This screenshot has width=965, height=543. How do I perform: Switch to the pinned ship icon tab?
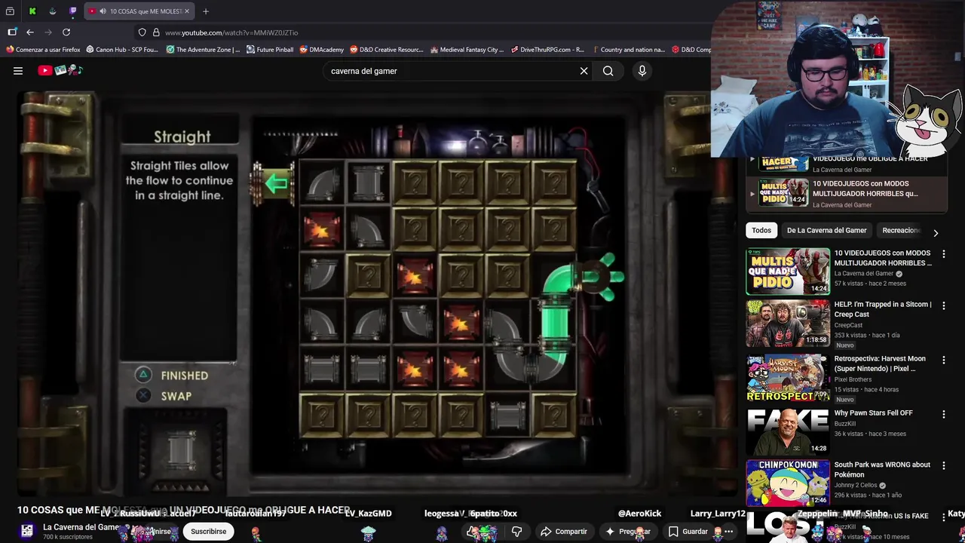[52, 11]
